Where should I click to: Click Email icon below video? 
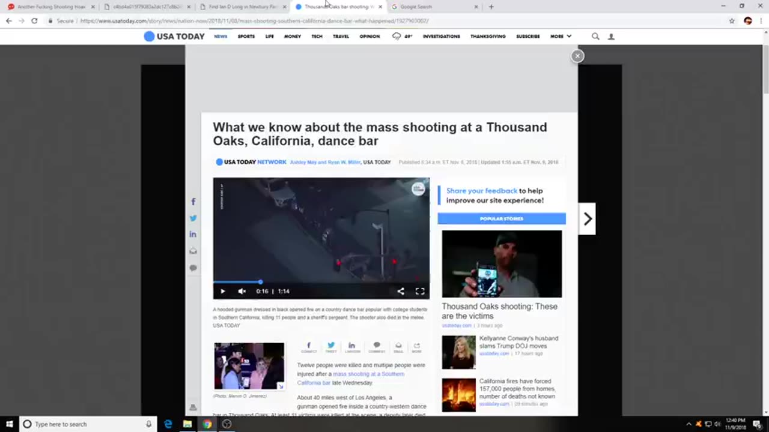tap(398, 347)
